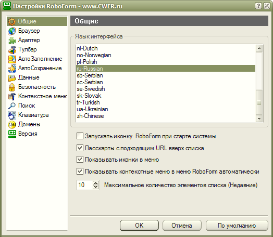Open the Тулбар settings icon
Viewport: 273px width, 237px height.
point(12,50)
